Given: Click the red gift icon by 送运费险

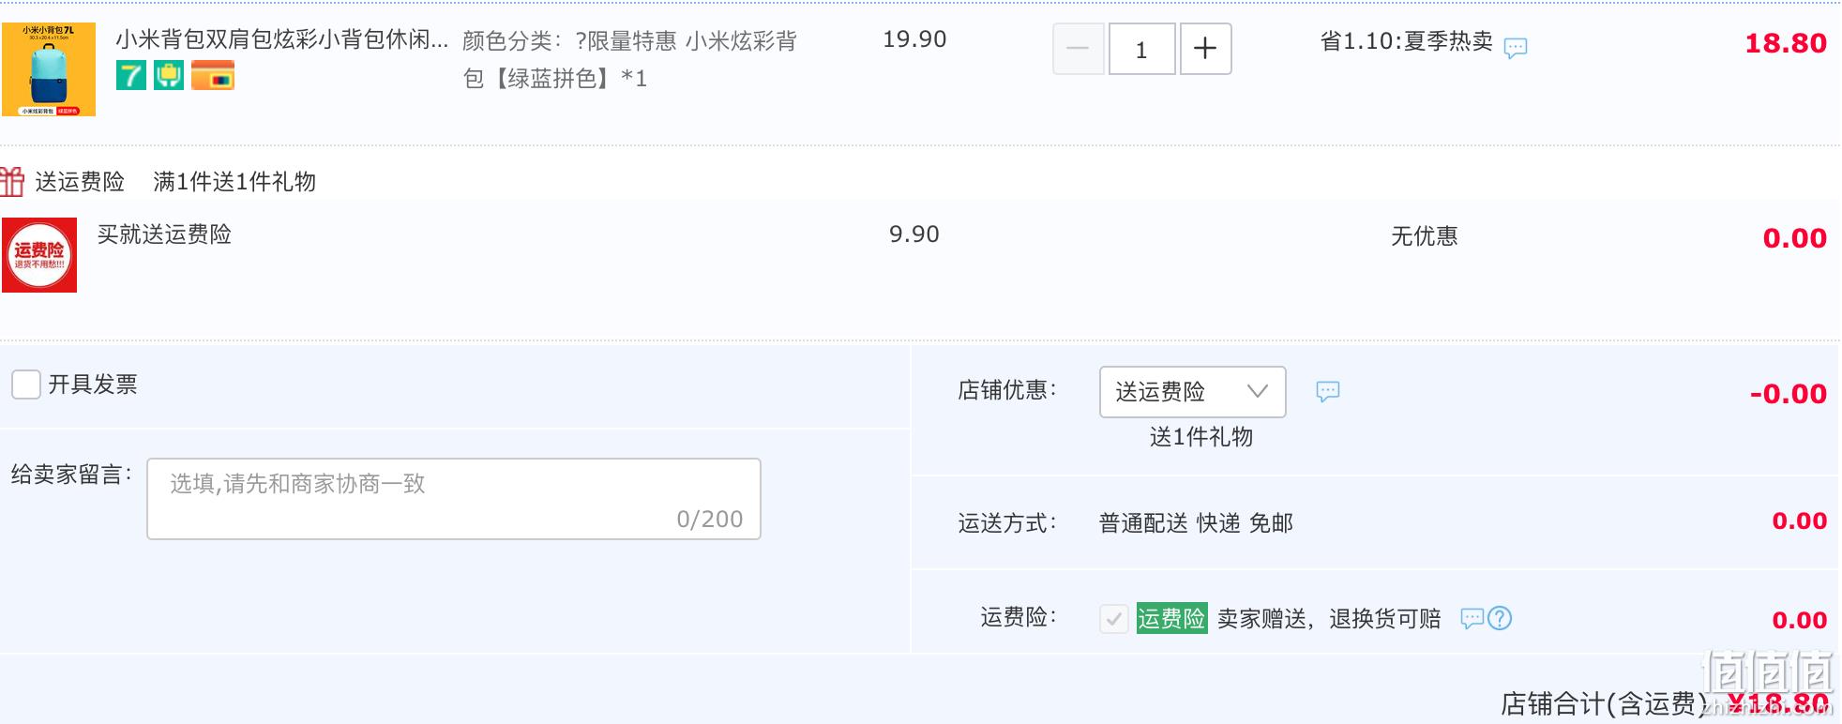Looking at the screenshot, I should 12,181.
